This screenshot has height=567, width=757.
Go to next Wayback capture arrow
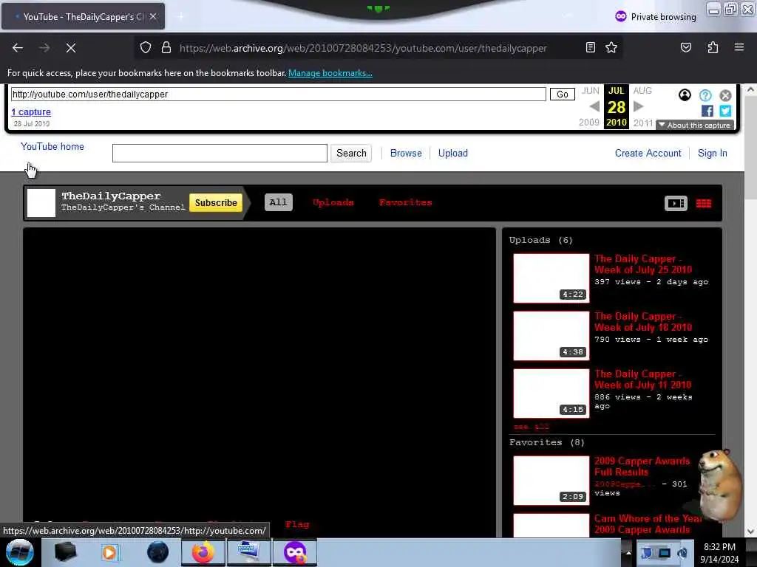tap(638, 106)
